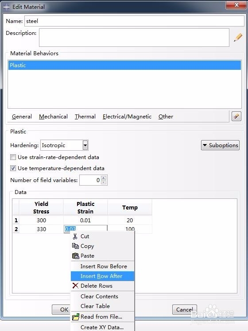
Task: Uncheck Use temperature-dependent data
Action: click(13, 168)
